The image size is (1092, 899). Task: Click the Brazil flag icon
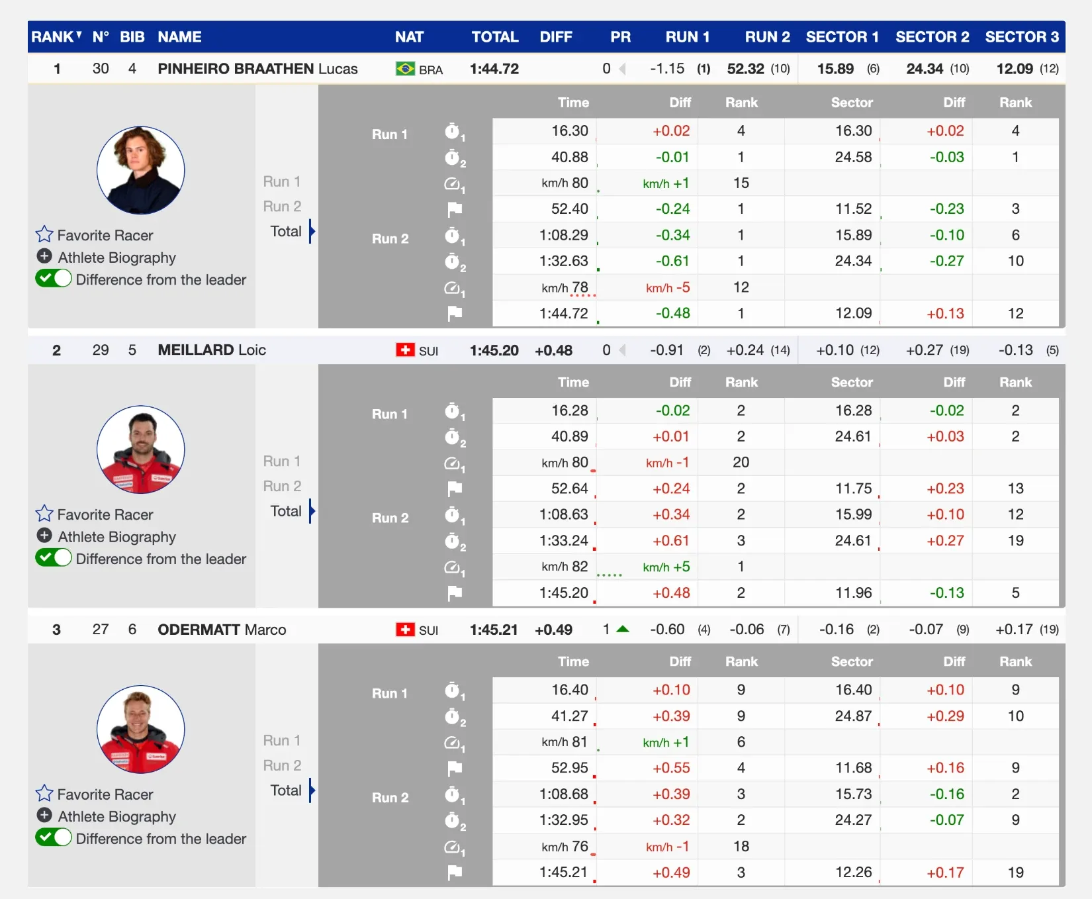(x=405, y=69)
